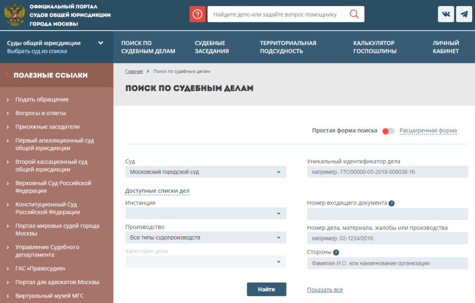Go to Калькулятор госпошлины menu item
The height and width of the screenshot is (303, 475).
[x=375, y=47]
